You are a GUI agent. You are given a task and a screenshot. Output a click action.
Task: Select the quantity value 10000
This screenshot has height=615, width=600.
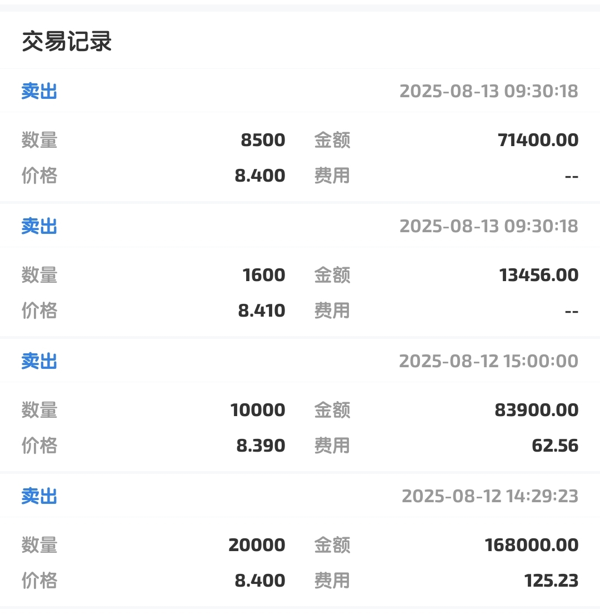(258, 410)
